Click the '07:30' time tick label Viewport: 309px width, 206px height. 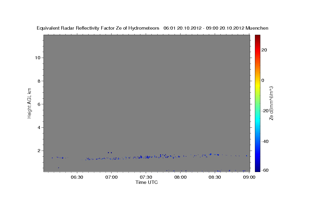pyautogui.click(x=146, y=177)
